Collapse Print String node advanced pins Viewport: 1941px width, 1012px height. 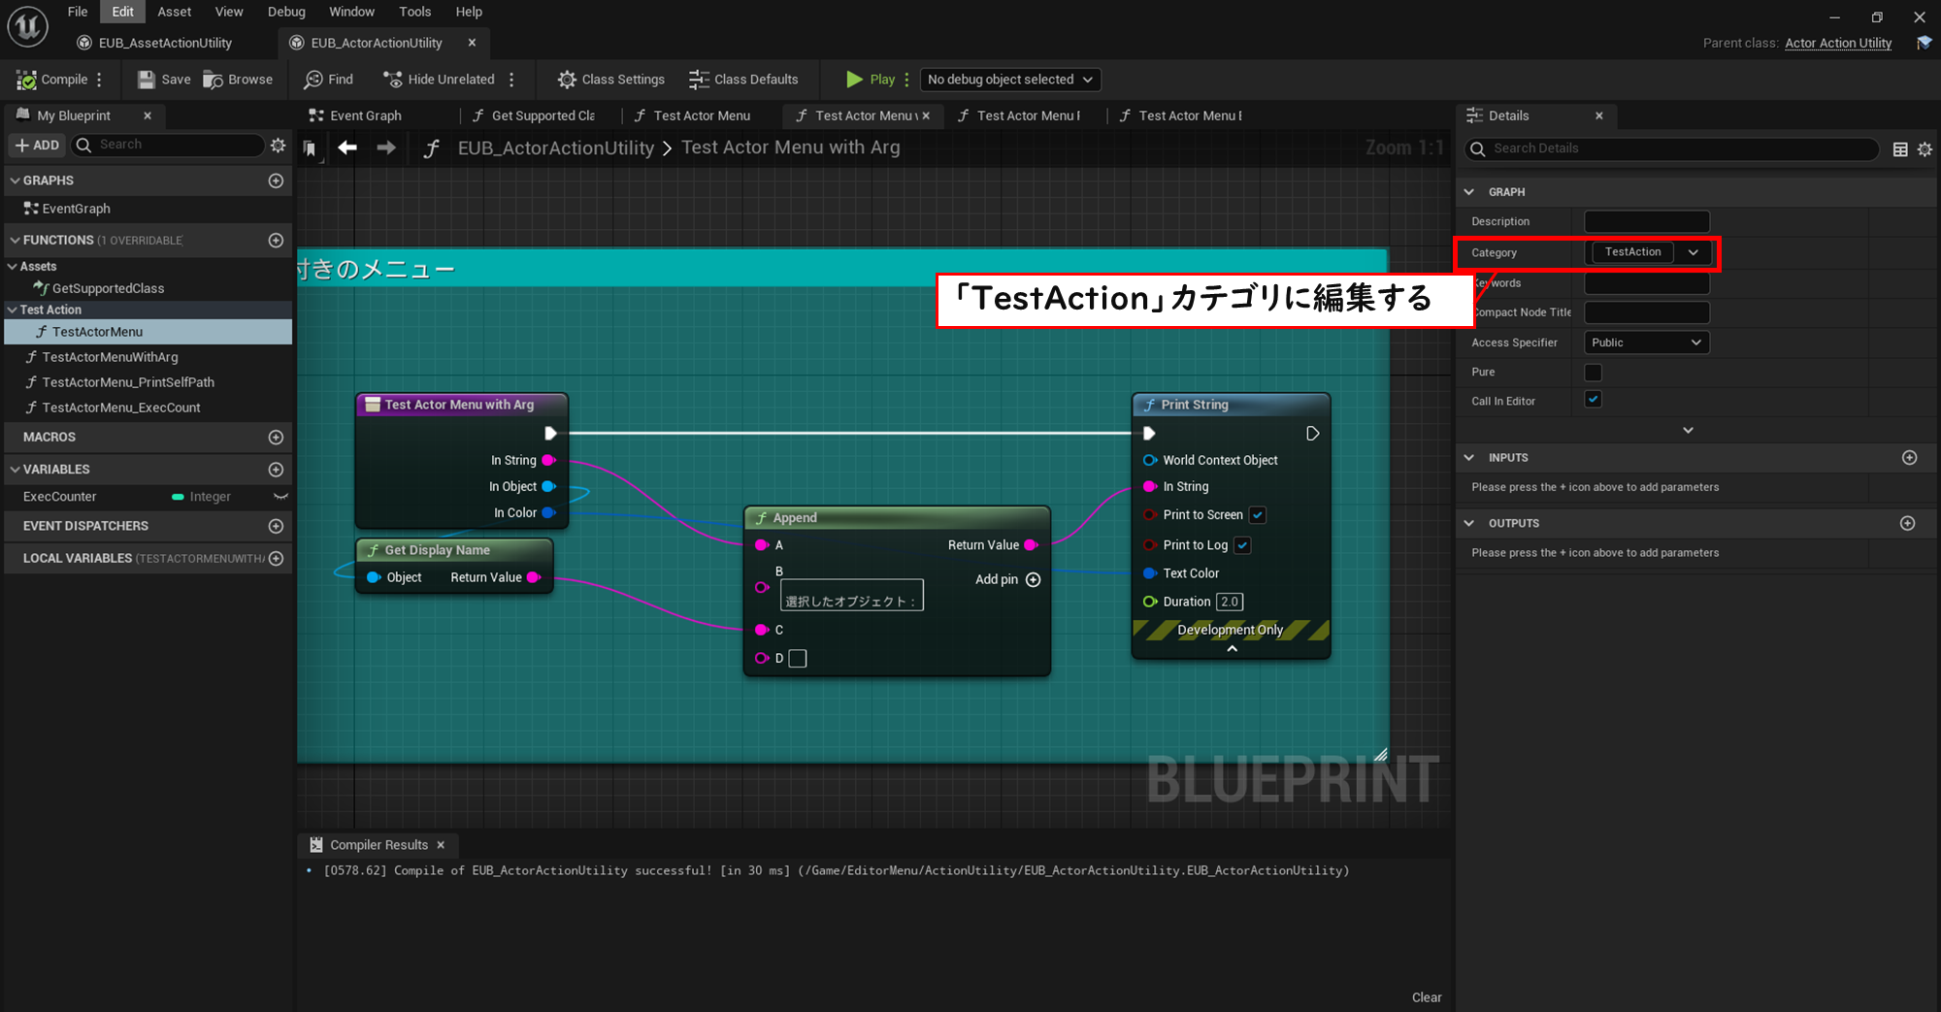coord(1232,649)
